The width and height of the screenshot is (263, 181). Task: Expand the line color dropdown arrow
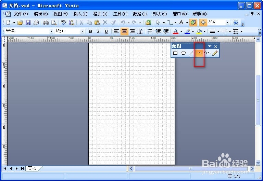[x=193, y=31]
